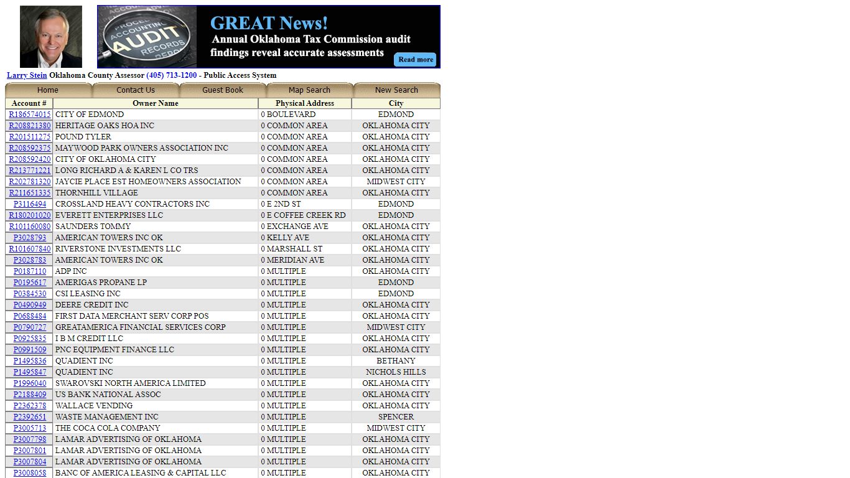Open account P3005713

coord(30,428)
